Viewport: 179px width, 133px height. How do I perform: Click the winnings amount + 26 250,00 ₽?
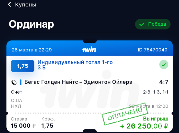144,126
